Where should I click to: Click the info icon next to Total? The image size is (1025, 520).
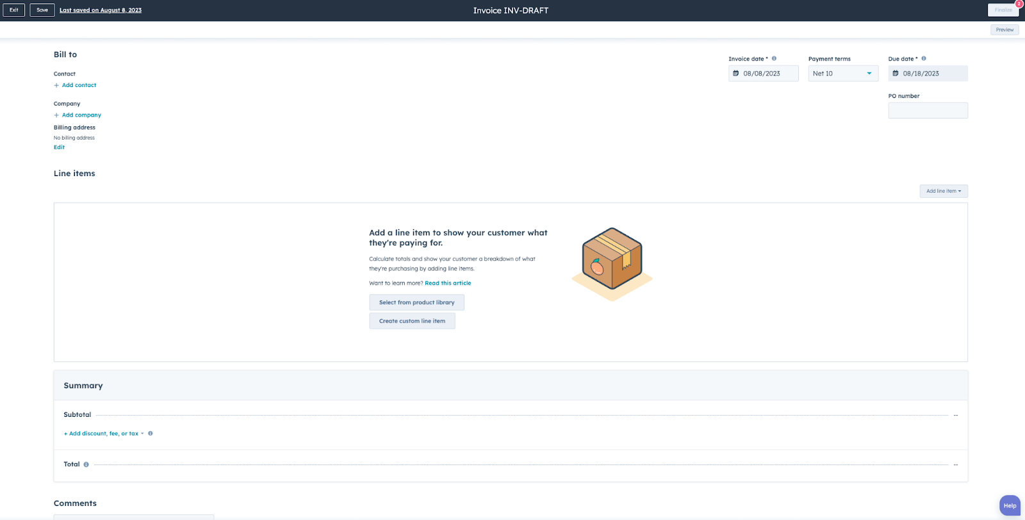click(86, 465)
